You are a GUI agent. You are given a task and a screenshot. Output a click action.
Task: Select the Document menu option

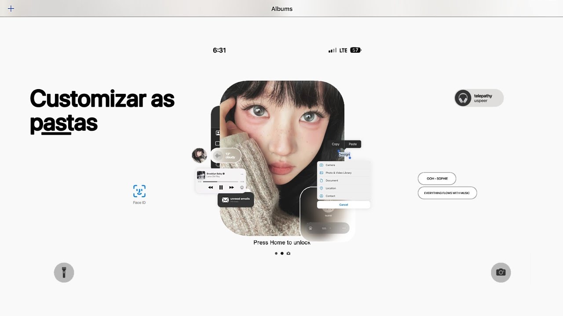[344, 180]
